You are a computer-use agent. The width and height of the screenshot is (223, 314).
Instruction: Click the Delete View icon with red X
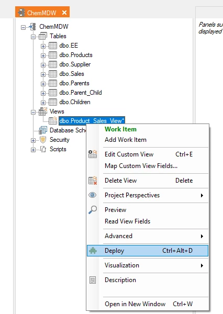pos(93,181)
